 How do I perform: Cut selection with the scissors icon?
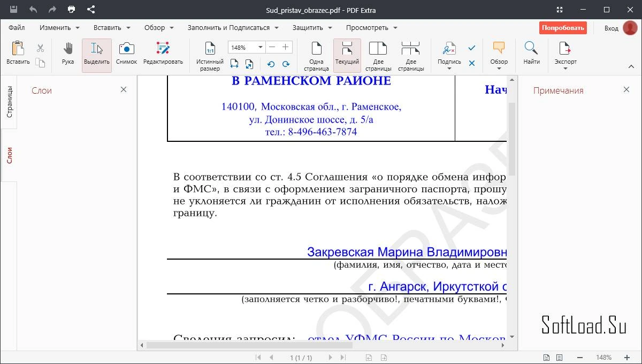[x=40, y=48]
